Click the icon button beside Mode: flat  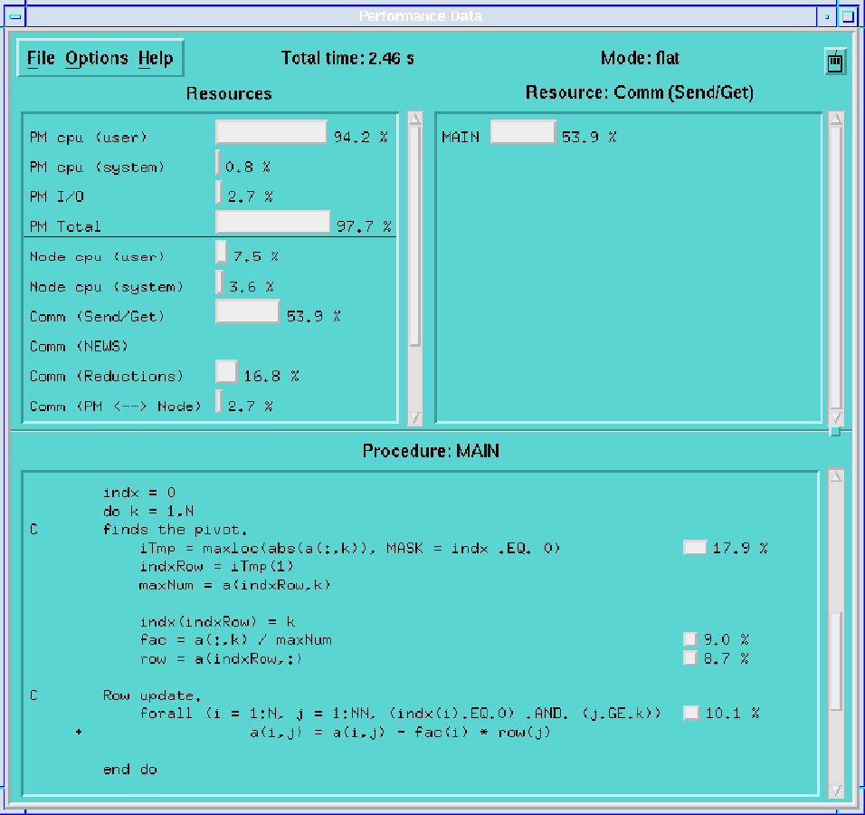pyautogui.click(x=835, y=62)
